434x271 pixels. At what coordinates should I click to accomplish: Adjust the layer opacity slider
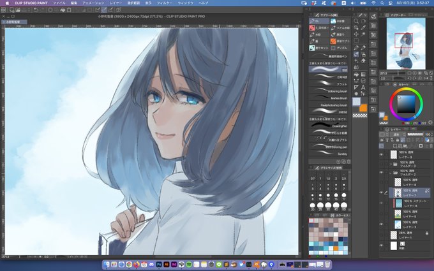click(x=415, y=135)
